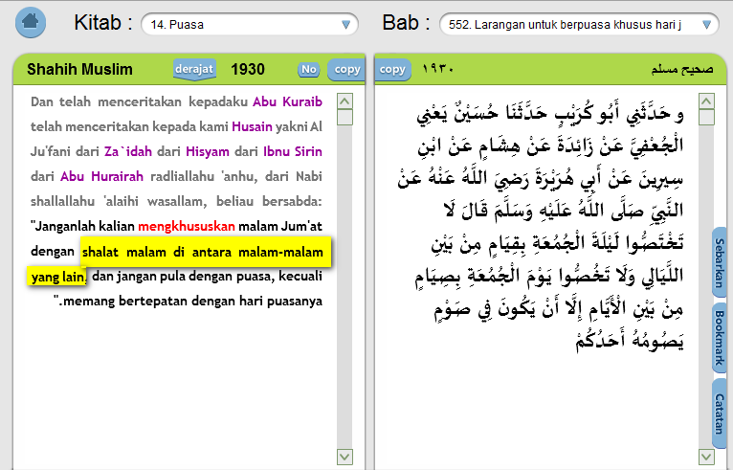Click narrator name Abu Kuraib
The width and height of the screenshot is (733, 470).
pyautogui.click(x=287, y=101)
